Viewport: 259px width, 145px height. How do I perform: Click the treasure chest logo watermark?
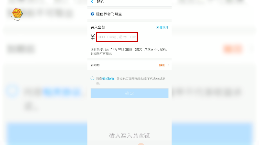point(17,14)
